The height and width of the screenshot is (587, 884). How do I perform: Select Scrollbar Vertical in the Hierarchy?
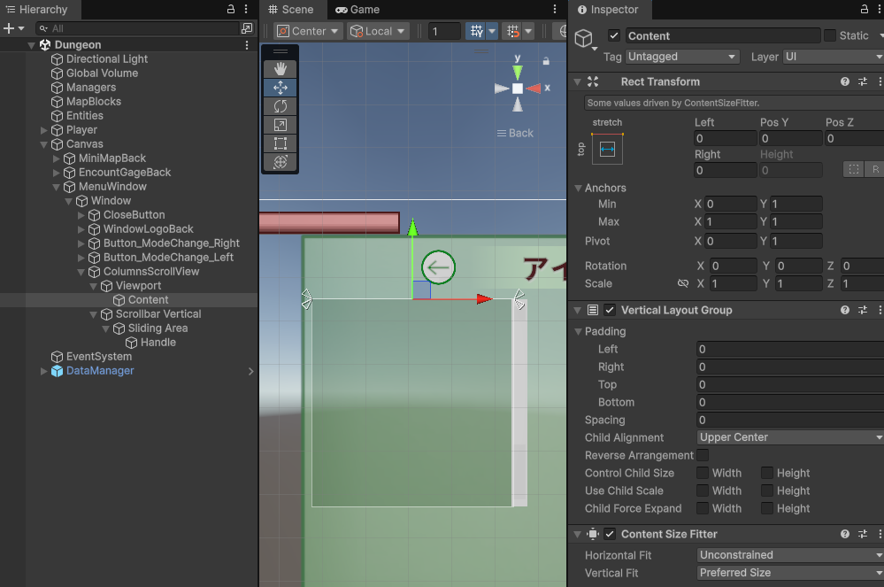point(158,314)
